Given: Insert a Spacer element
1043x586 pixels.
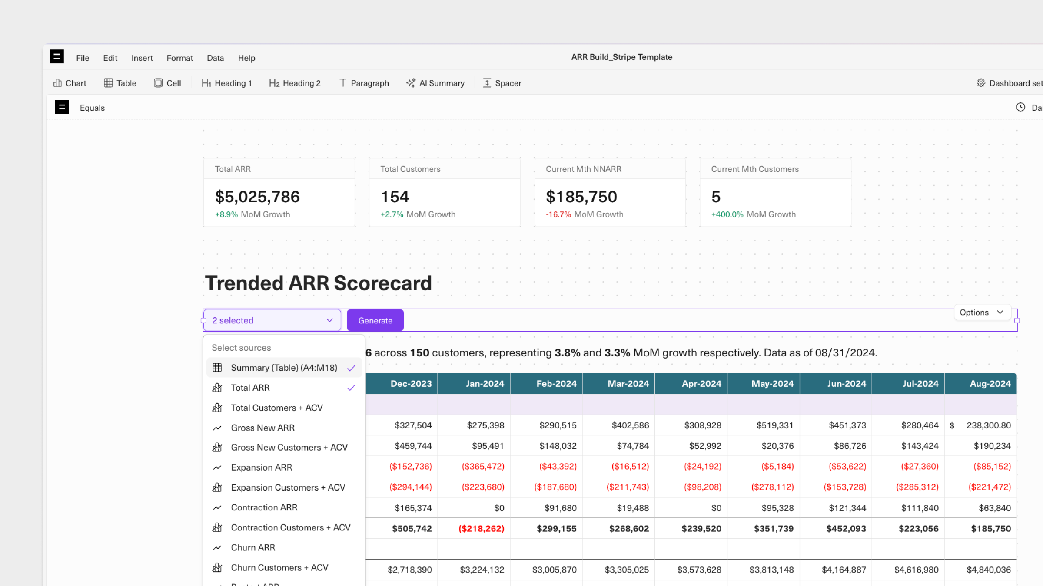Looking at the screenshot, I should tap(502, 83).
